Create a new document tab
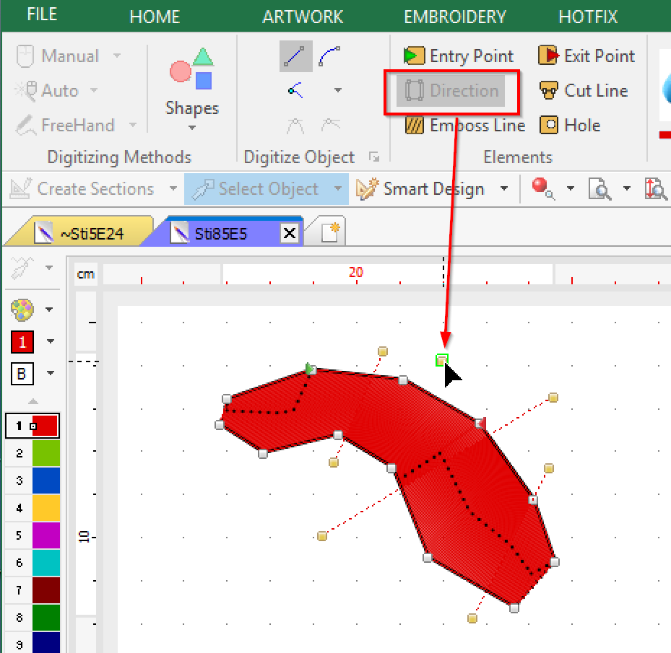The width and height of the screenshot is (671, 653). (x=331, y=232)
